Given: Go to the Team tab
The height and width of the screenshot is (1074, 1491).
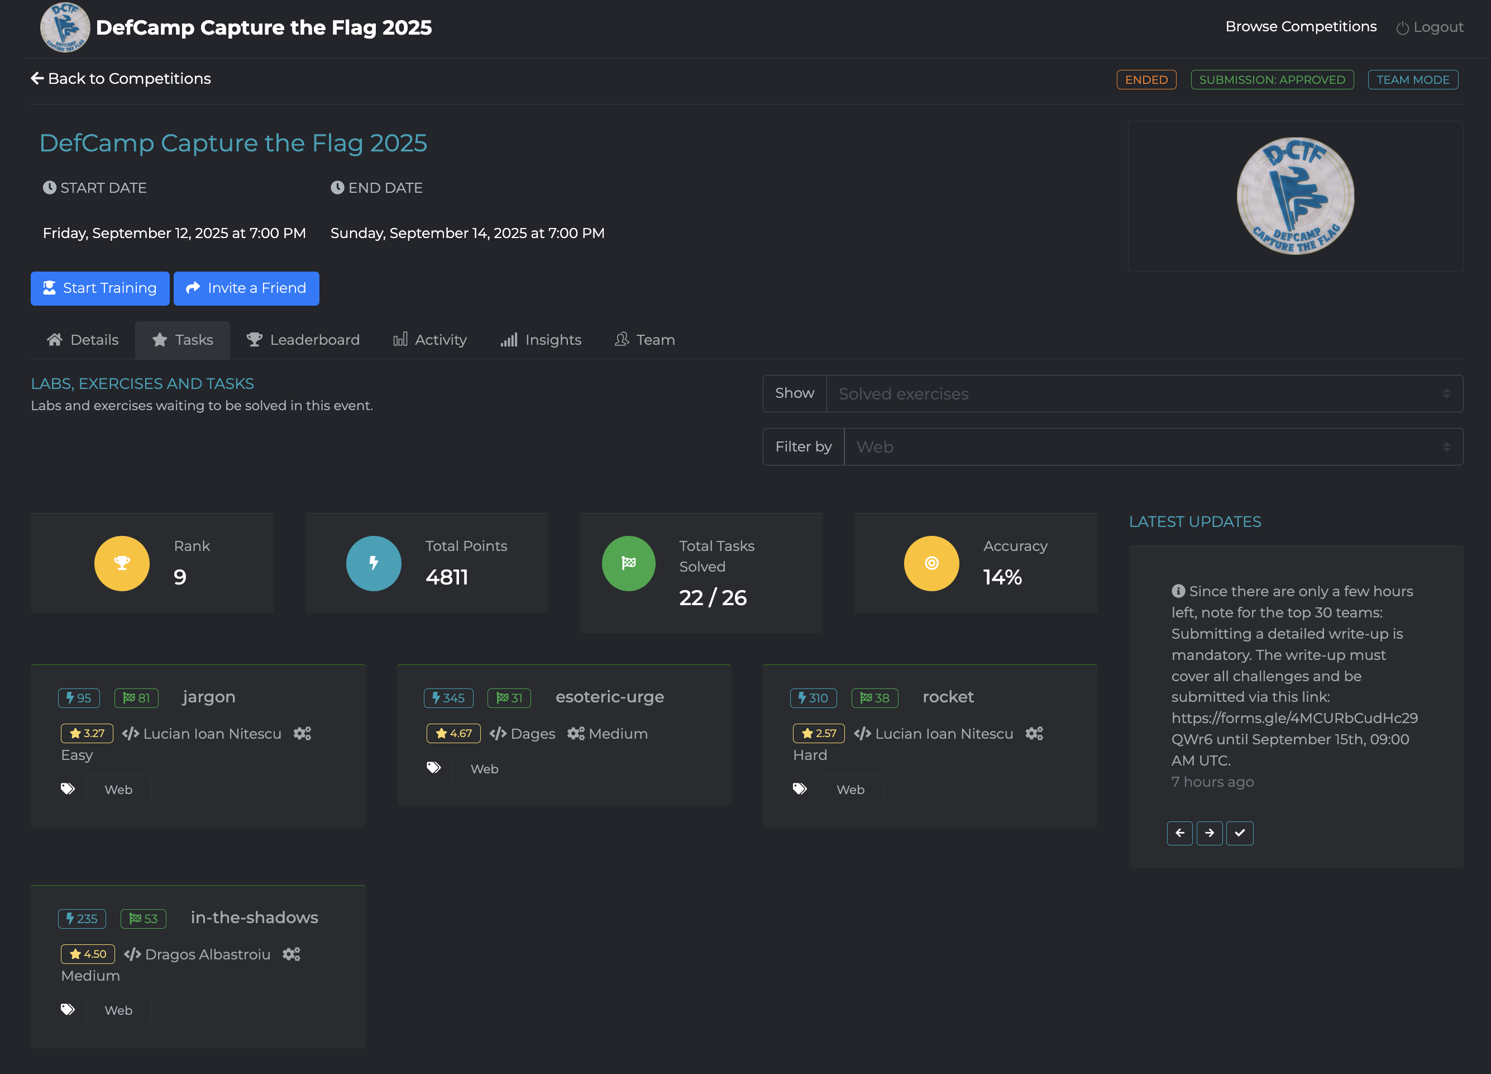Looking at the screenshot, I should point(644,339).
